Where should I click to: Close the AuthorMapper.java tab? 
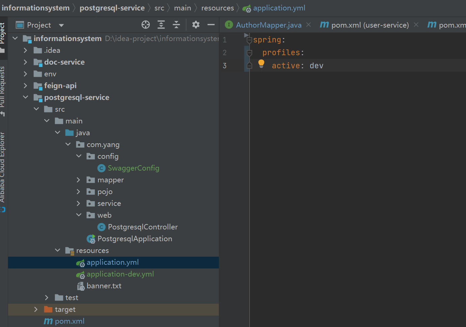(309, 25)
